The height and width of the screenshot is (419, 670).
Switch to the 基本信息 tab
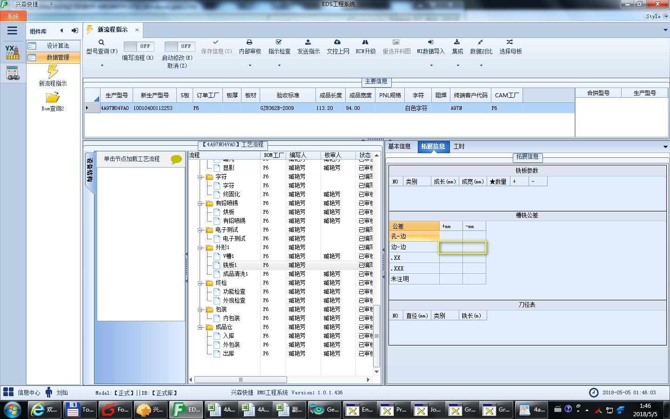pyautogui.click(x=399, y=146)
